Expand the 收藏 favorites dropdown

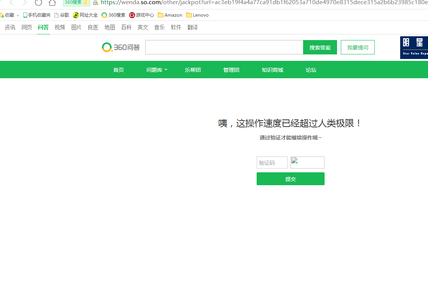coord(18,15)
